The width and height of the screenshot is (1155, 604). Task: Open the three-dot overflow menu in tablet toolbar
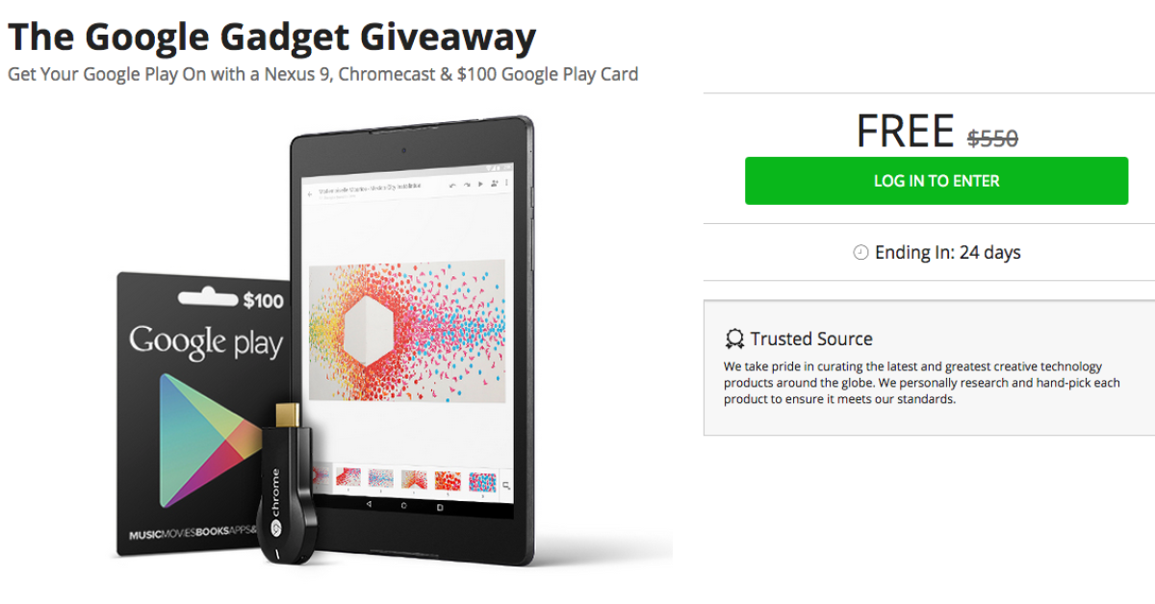(507, 183)
